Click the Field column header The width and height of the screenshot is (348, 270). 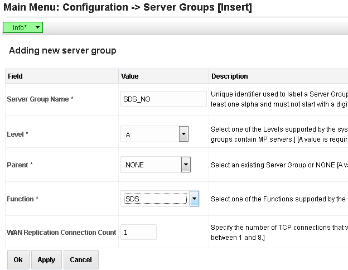click(x=16, y=76)
